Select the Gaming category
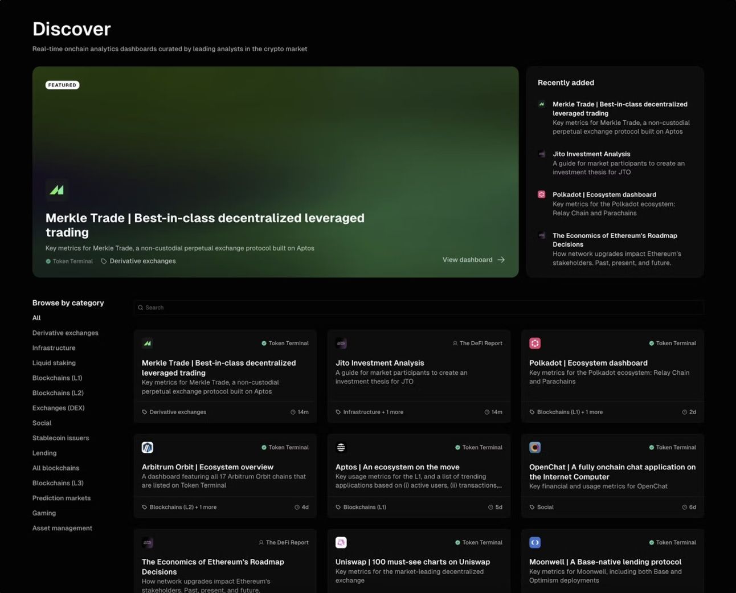The image size is (736, 593). (44, 513)
